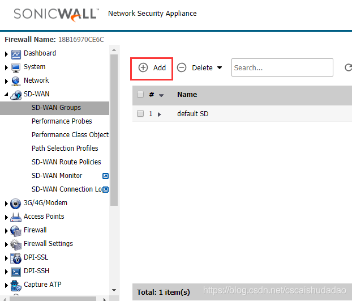Click the 3G/4G/Modem icon
Image resolution: width=352 pixels, height=301 pixels.
pyautogui.click(x=15, y=204)
